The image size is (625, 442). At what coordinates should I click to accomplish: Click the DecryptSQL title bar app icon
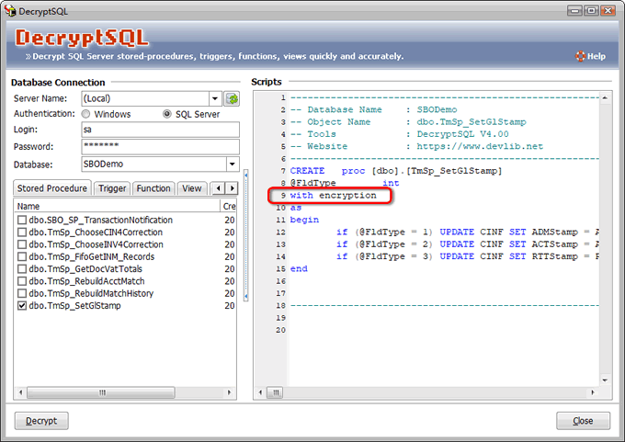pos(10,11)
